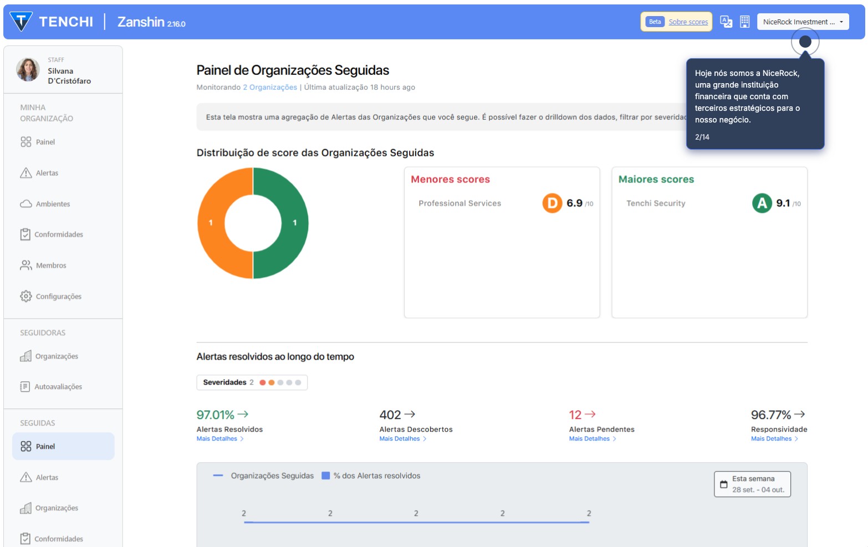Screen dimensions: 868x547
Task: Open Mais Detalhes under Alertas Resolvidos
Action: 220,439
